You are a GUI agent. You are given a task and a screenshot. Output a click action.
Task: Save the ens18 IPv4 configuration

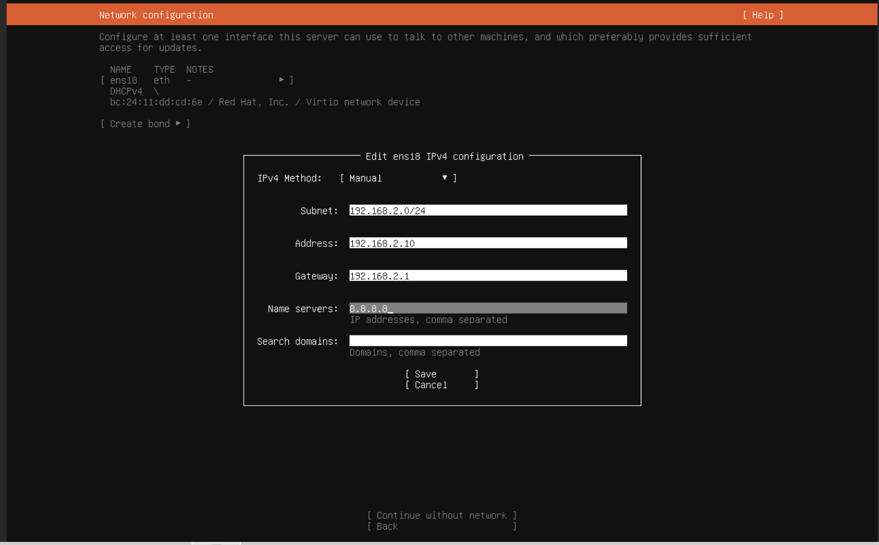(441, 374)
